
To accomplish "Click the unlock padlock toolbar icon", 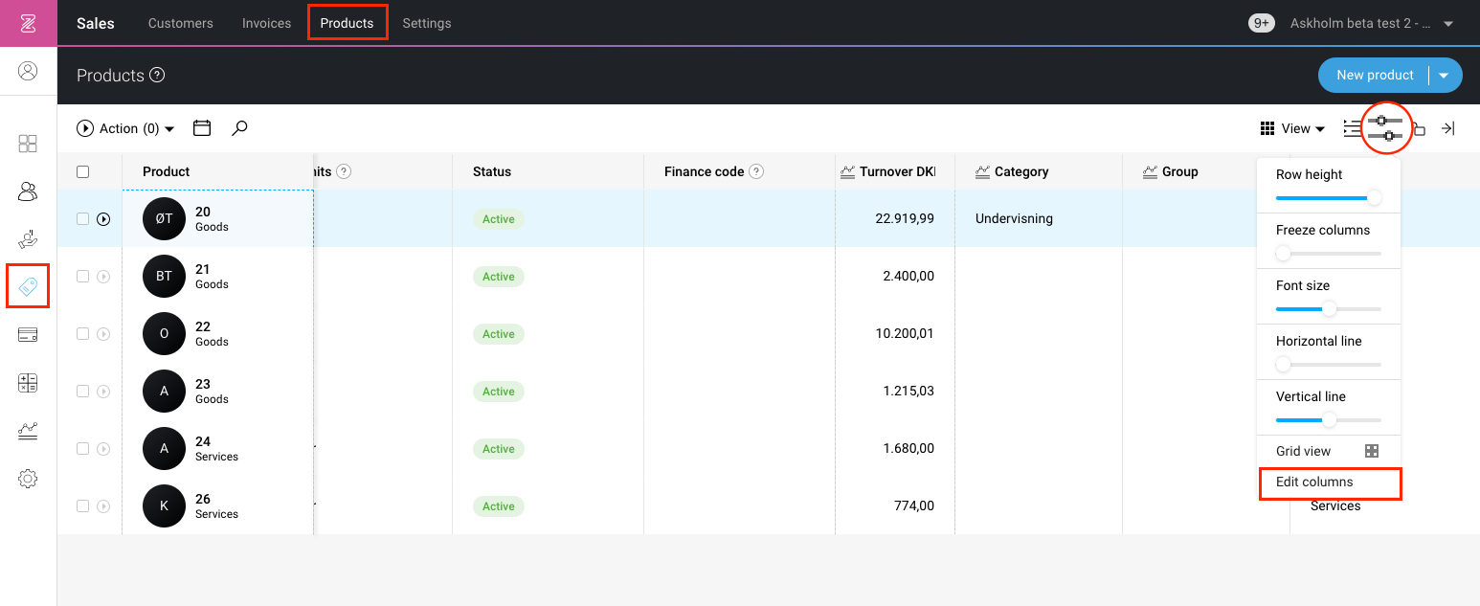I will pos(1420,128).
